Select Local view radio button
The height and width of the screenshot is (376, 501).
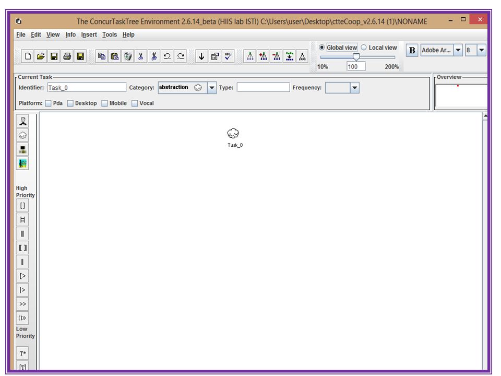364,48
